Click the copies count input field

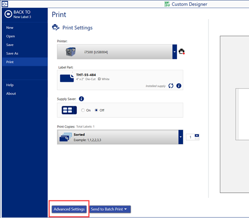[x=190, y=137]
